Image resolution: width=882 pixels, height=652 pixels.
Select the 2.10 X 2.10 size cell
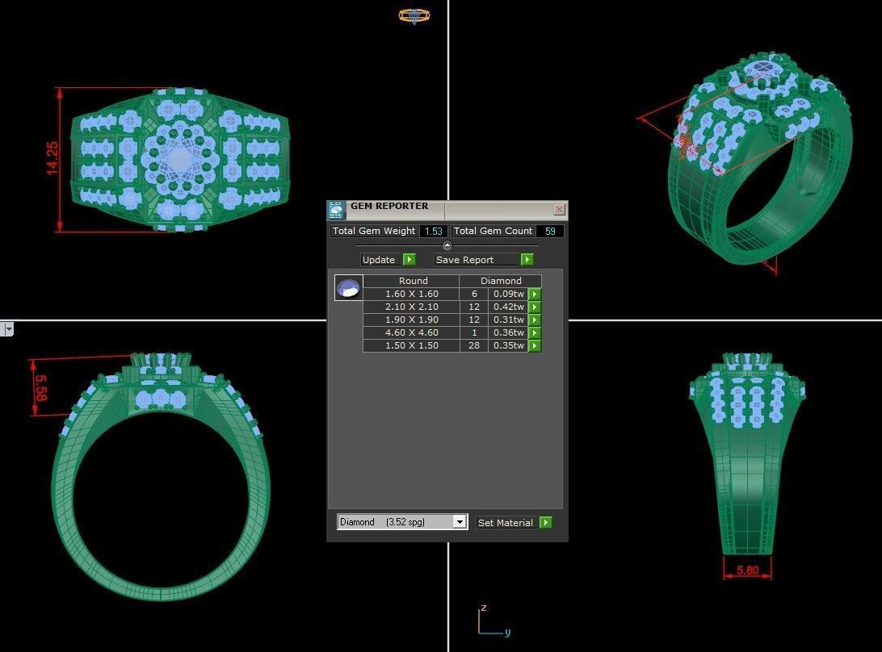pos(412,307)
